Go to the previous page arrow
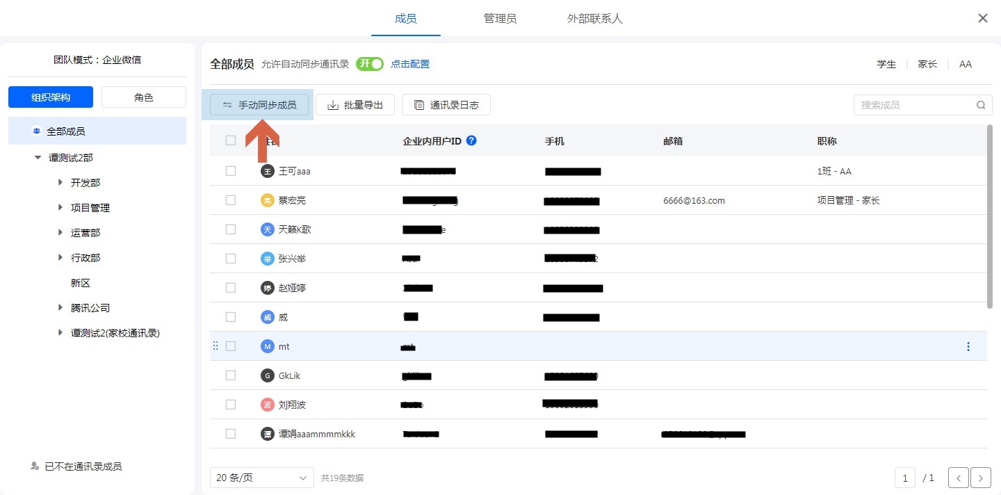The width and height of the screenshot is (1001, 495). point(959,478)
